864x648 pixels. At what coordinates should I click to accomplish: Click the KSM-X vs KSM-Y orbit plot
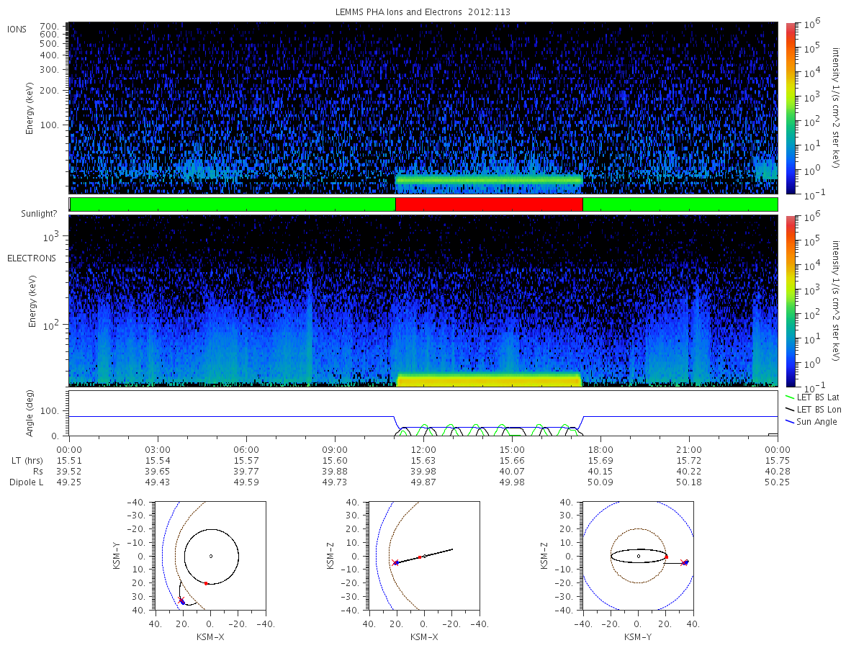pyautogui.click(x=210, y=556)
